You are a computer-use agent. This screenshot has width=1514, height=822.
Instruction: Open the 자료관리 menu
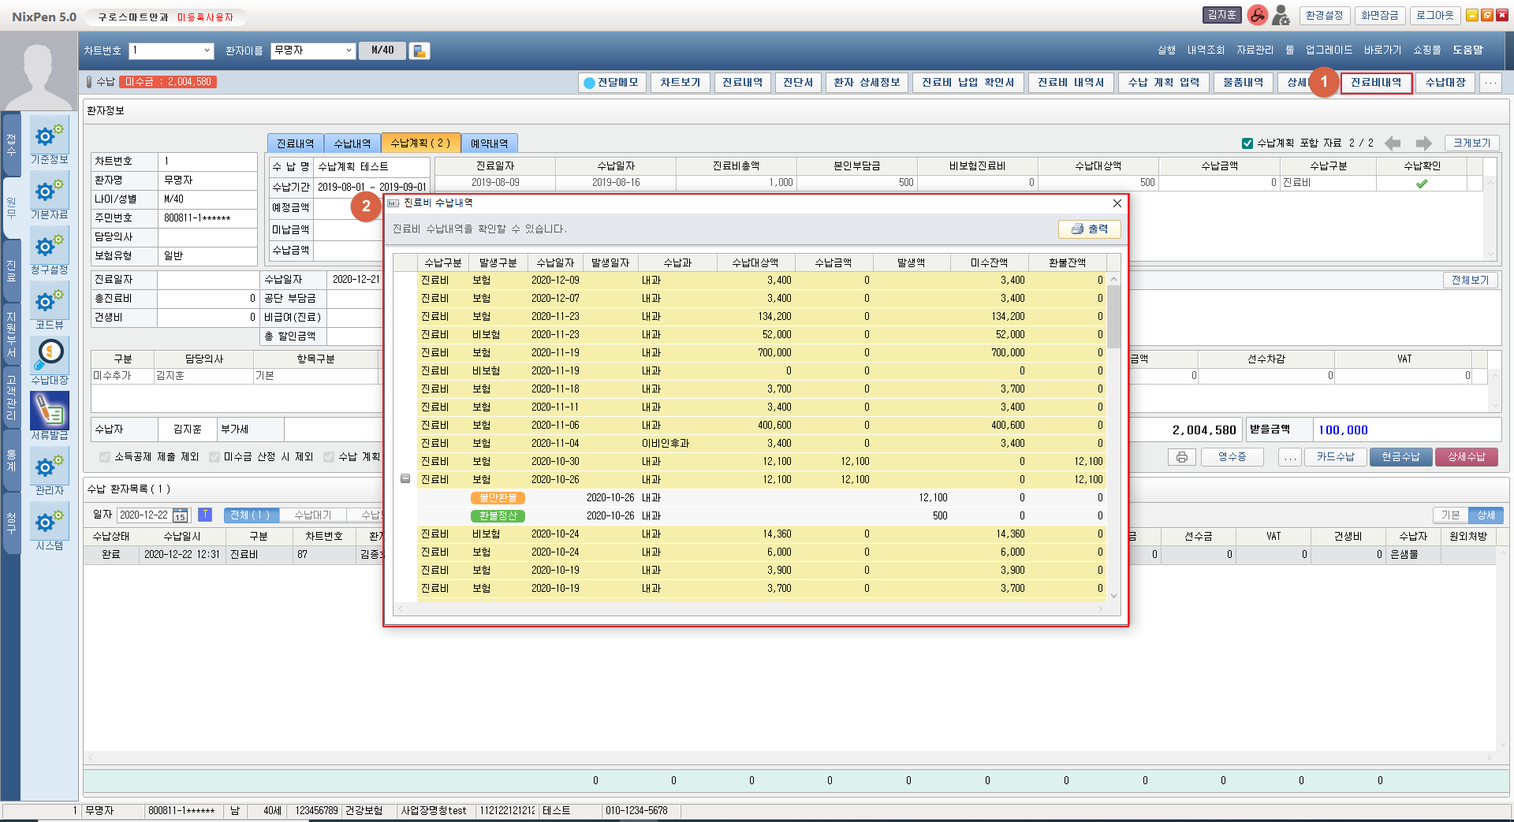point(1254,50)
